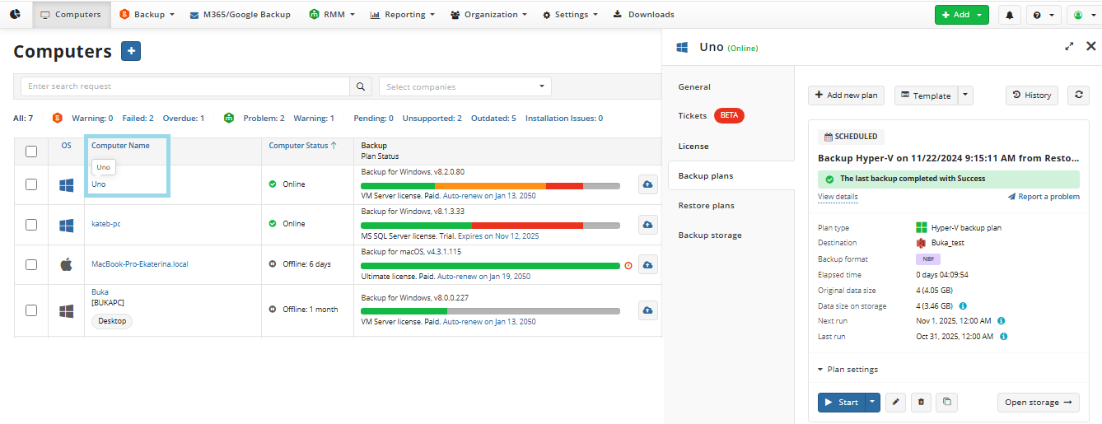Check the select-all header checkbox
Screen dimensions: 1102x424
[31, 151]
